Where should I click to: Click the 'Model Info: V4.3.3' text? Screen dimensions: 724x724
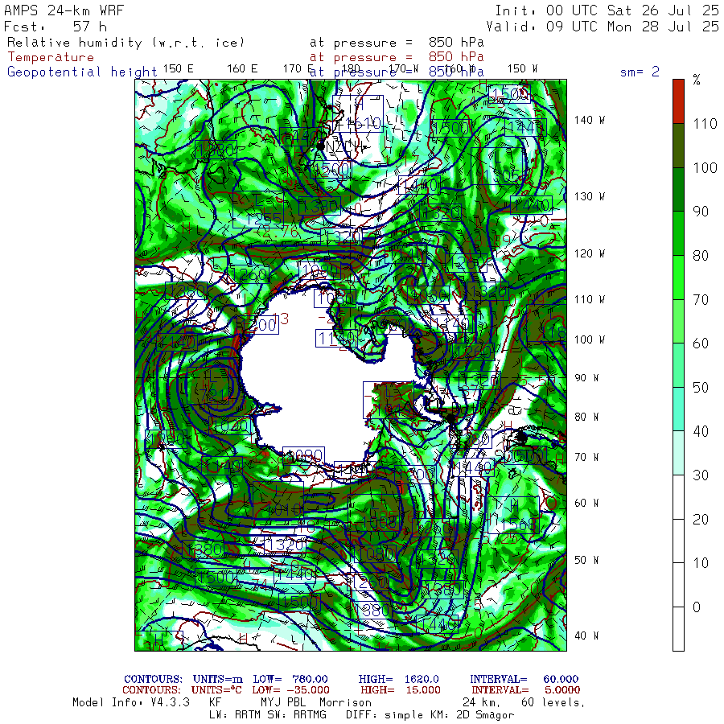(131, 702)
